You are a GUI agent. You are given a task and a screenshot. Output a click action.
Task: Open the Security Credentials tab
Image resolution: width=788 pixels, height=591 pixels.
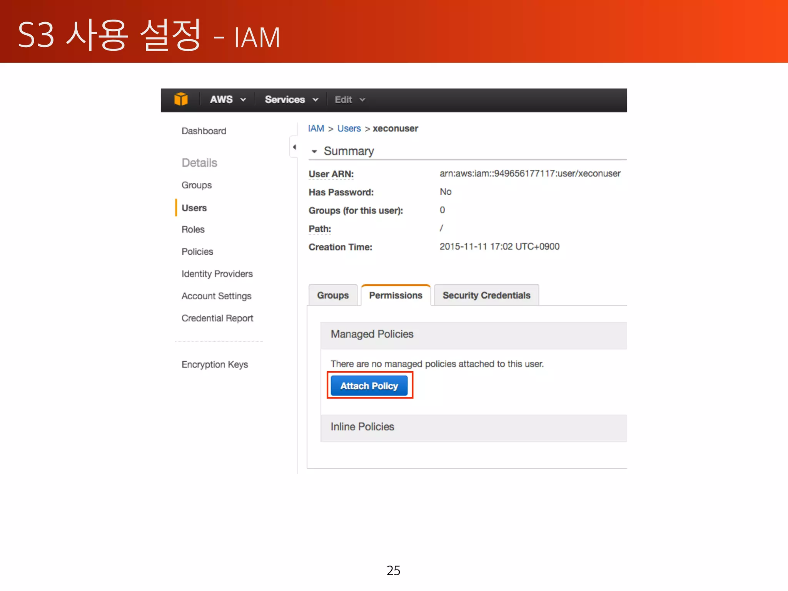coord(486,295)
